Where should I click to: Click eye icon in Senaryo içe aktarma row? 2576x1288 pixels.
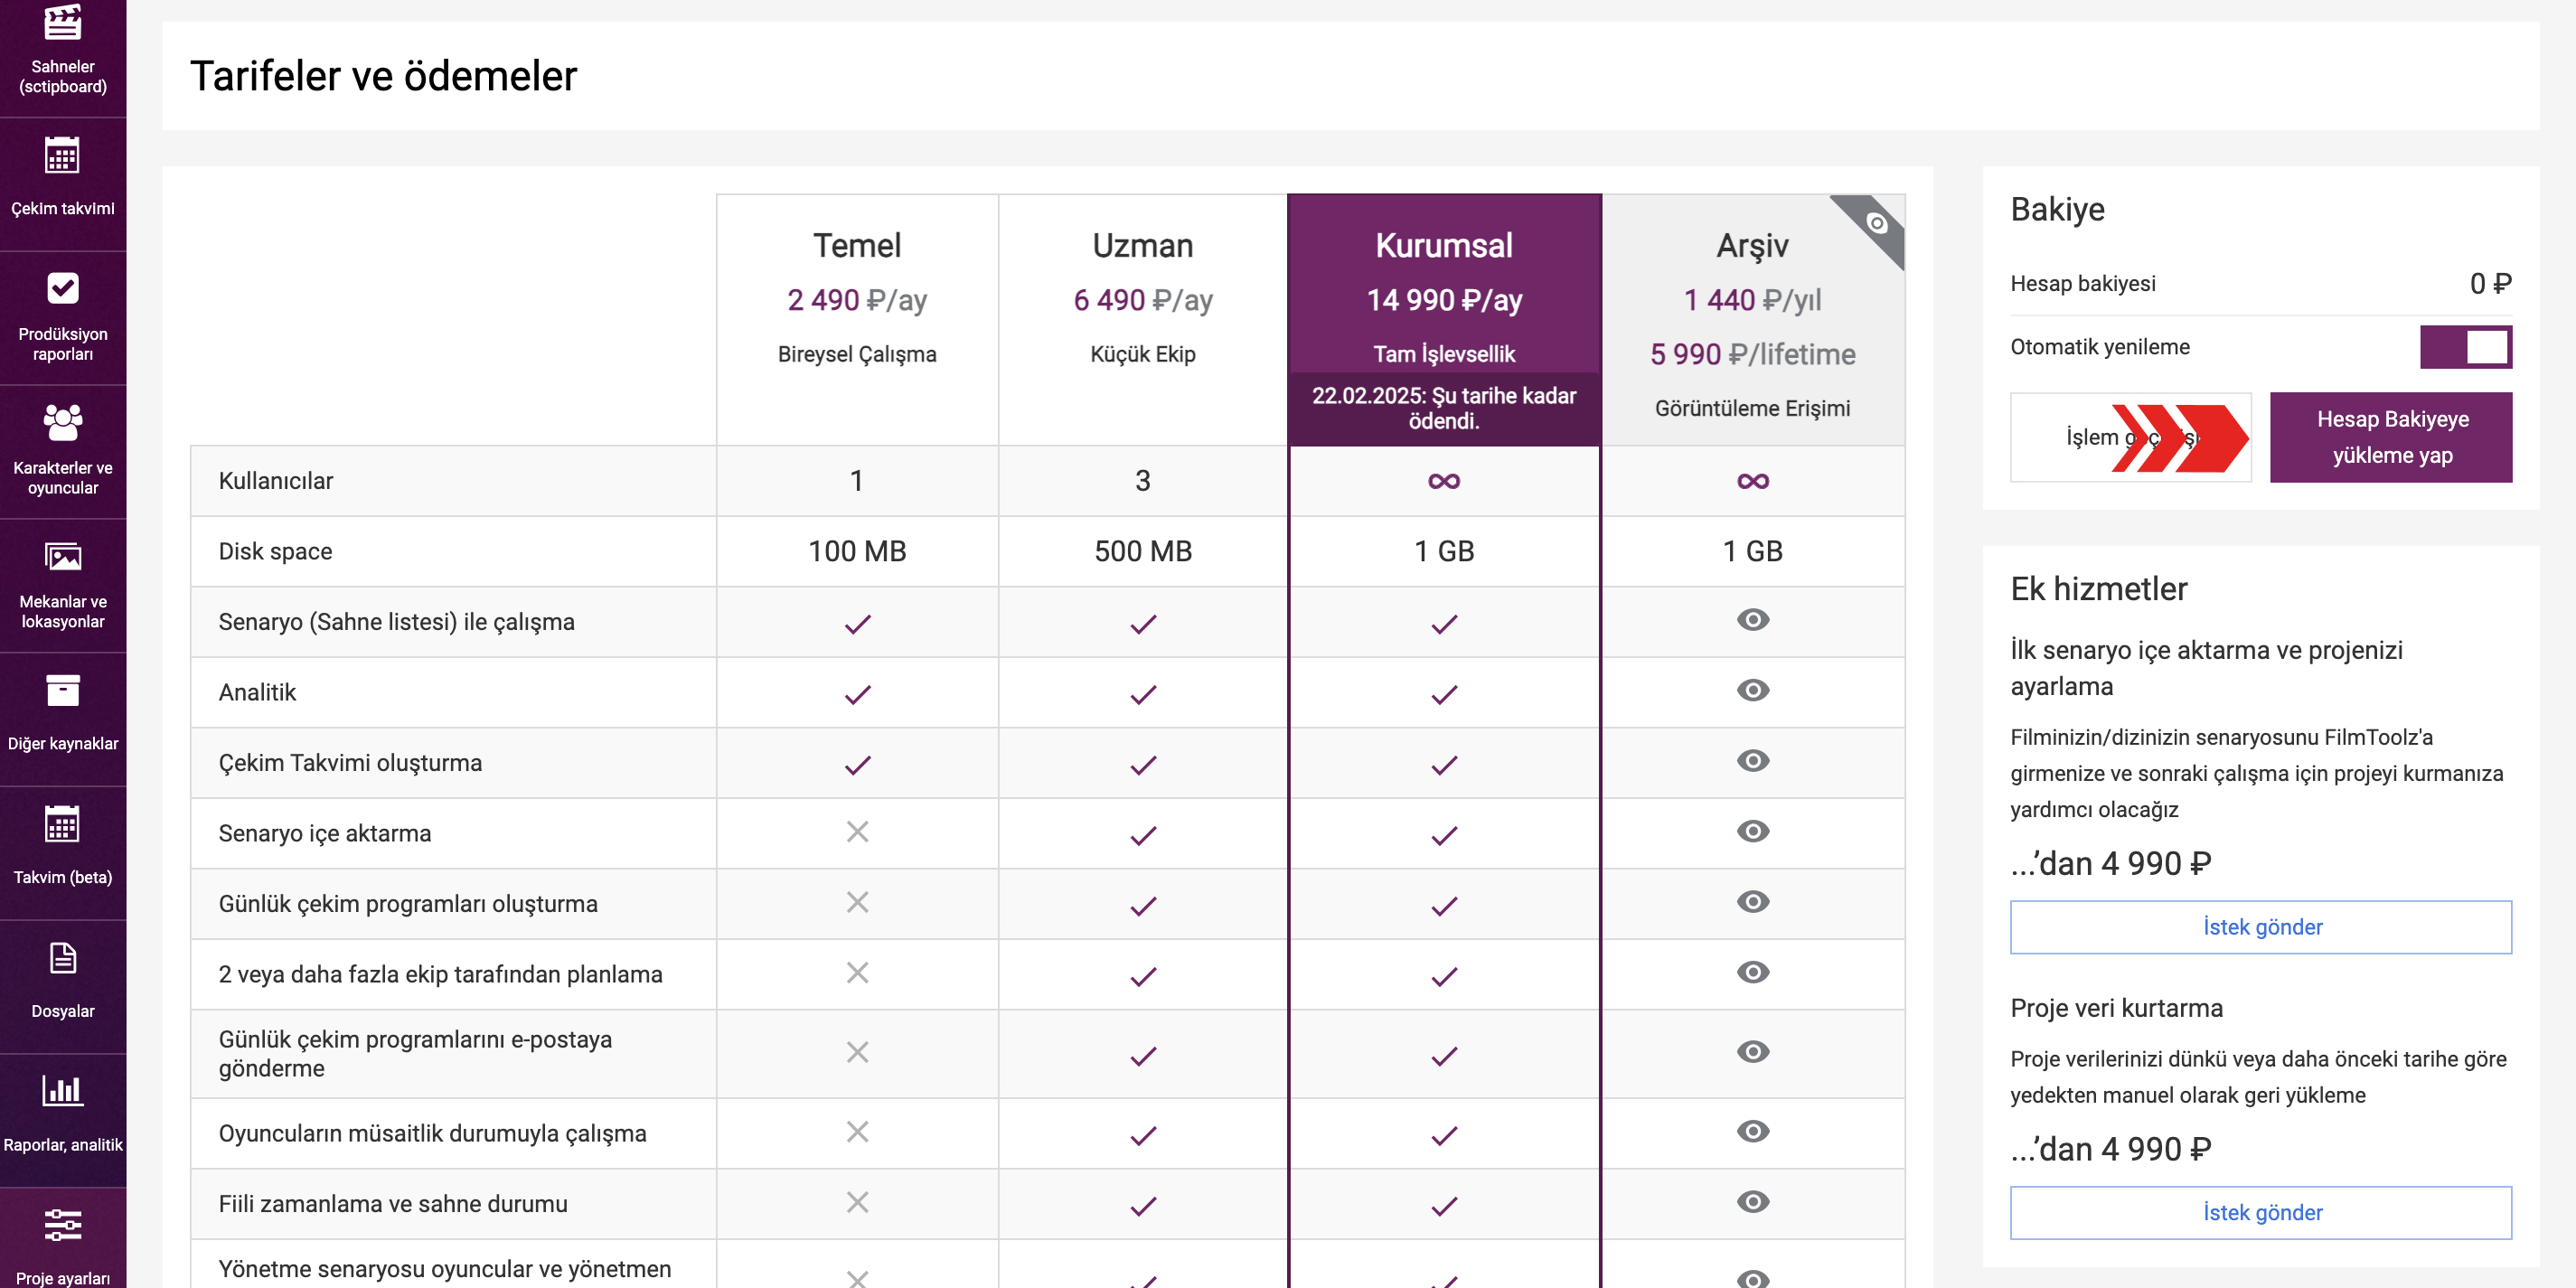click(x=1752, y=831)
